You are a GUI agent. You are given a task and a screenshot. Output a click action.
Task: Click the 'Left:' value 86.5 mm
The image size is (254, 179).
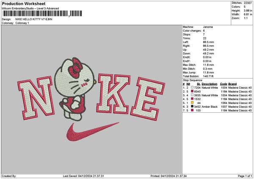(x=208, y=42)
